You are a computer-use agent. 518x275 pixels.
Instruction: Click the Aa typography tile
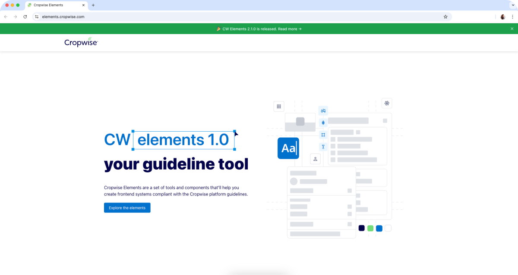[288, 148]
